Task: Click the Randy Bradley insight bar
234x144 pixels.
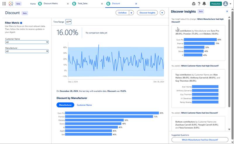Action: click(x=205, y=102)
